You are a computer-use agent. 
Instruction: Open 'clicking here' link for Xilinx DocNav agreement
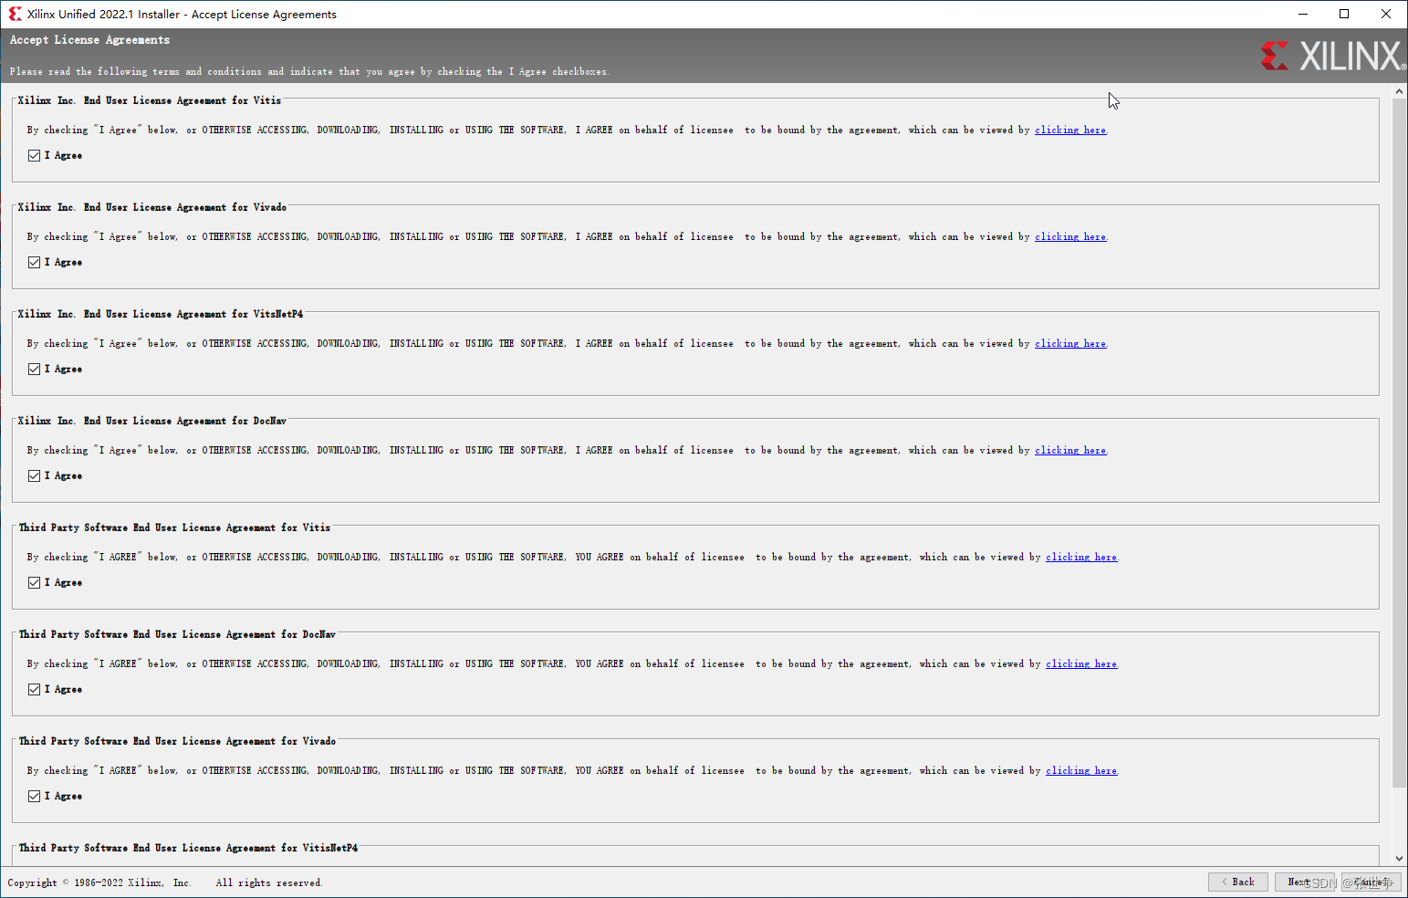[x=1070, y=451]
